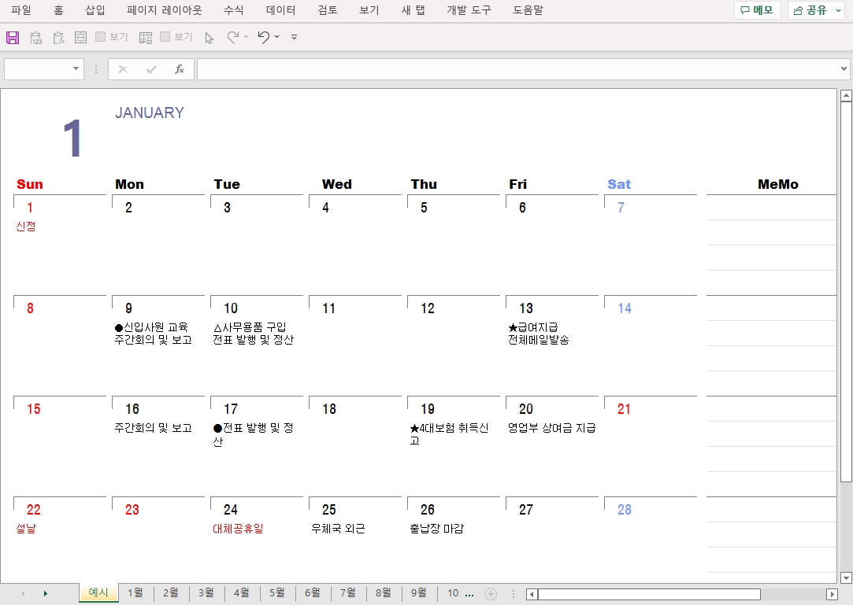Click horizontal scrollbar left arrow
Screen dimensions: 853x605
click(x=532, y=594)
